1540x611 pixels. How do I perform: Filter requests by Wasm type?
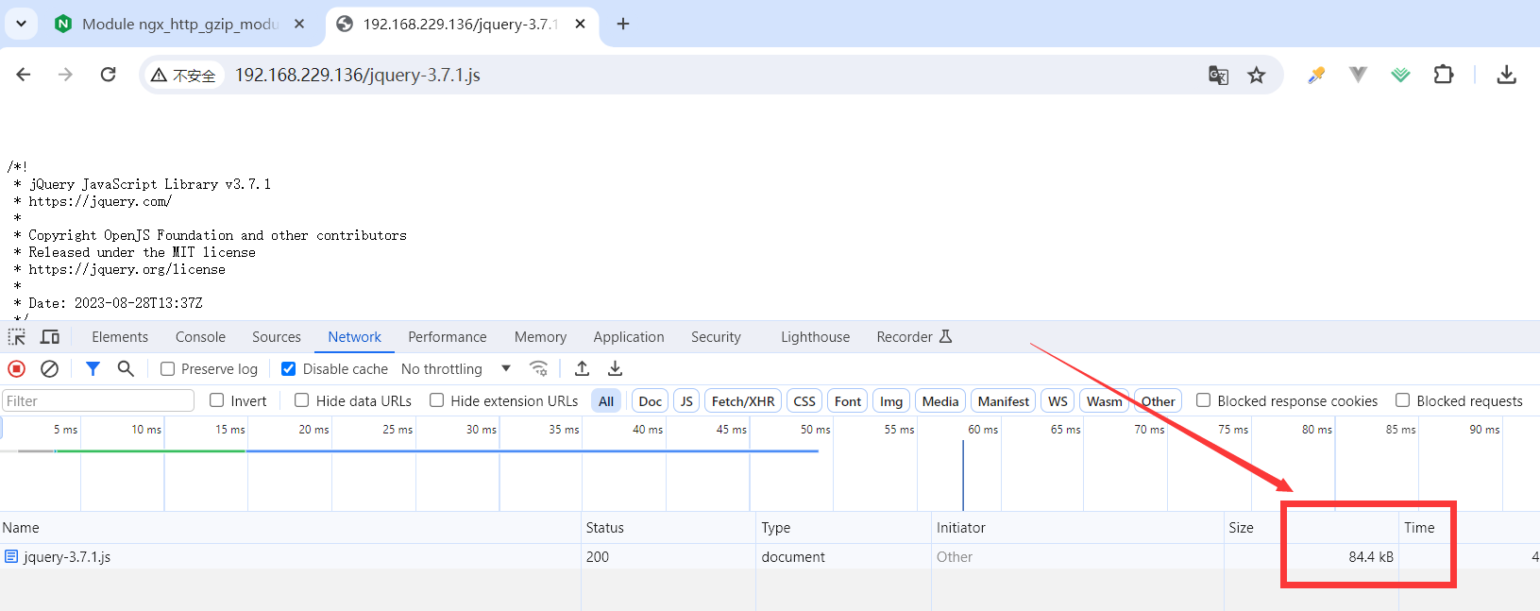click(x=1105, y=401)
